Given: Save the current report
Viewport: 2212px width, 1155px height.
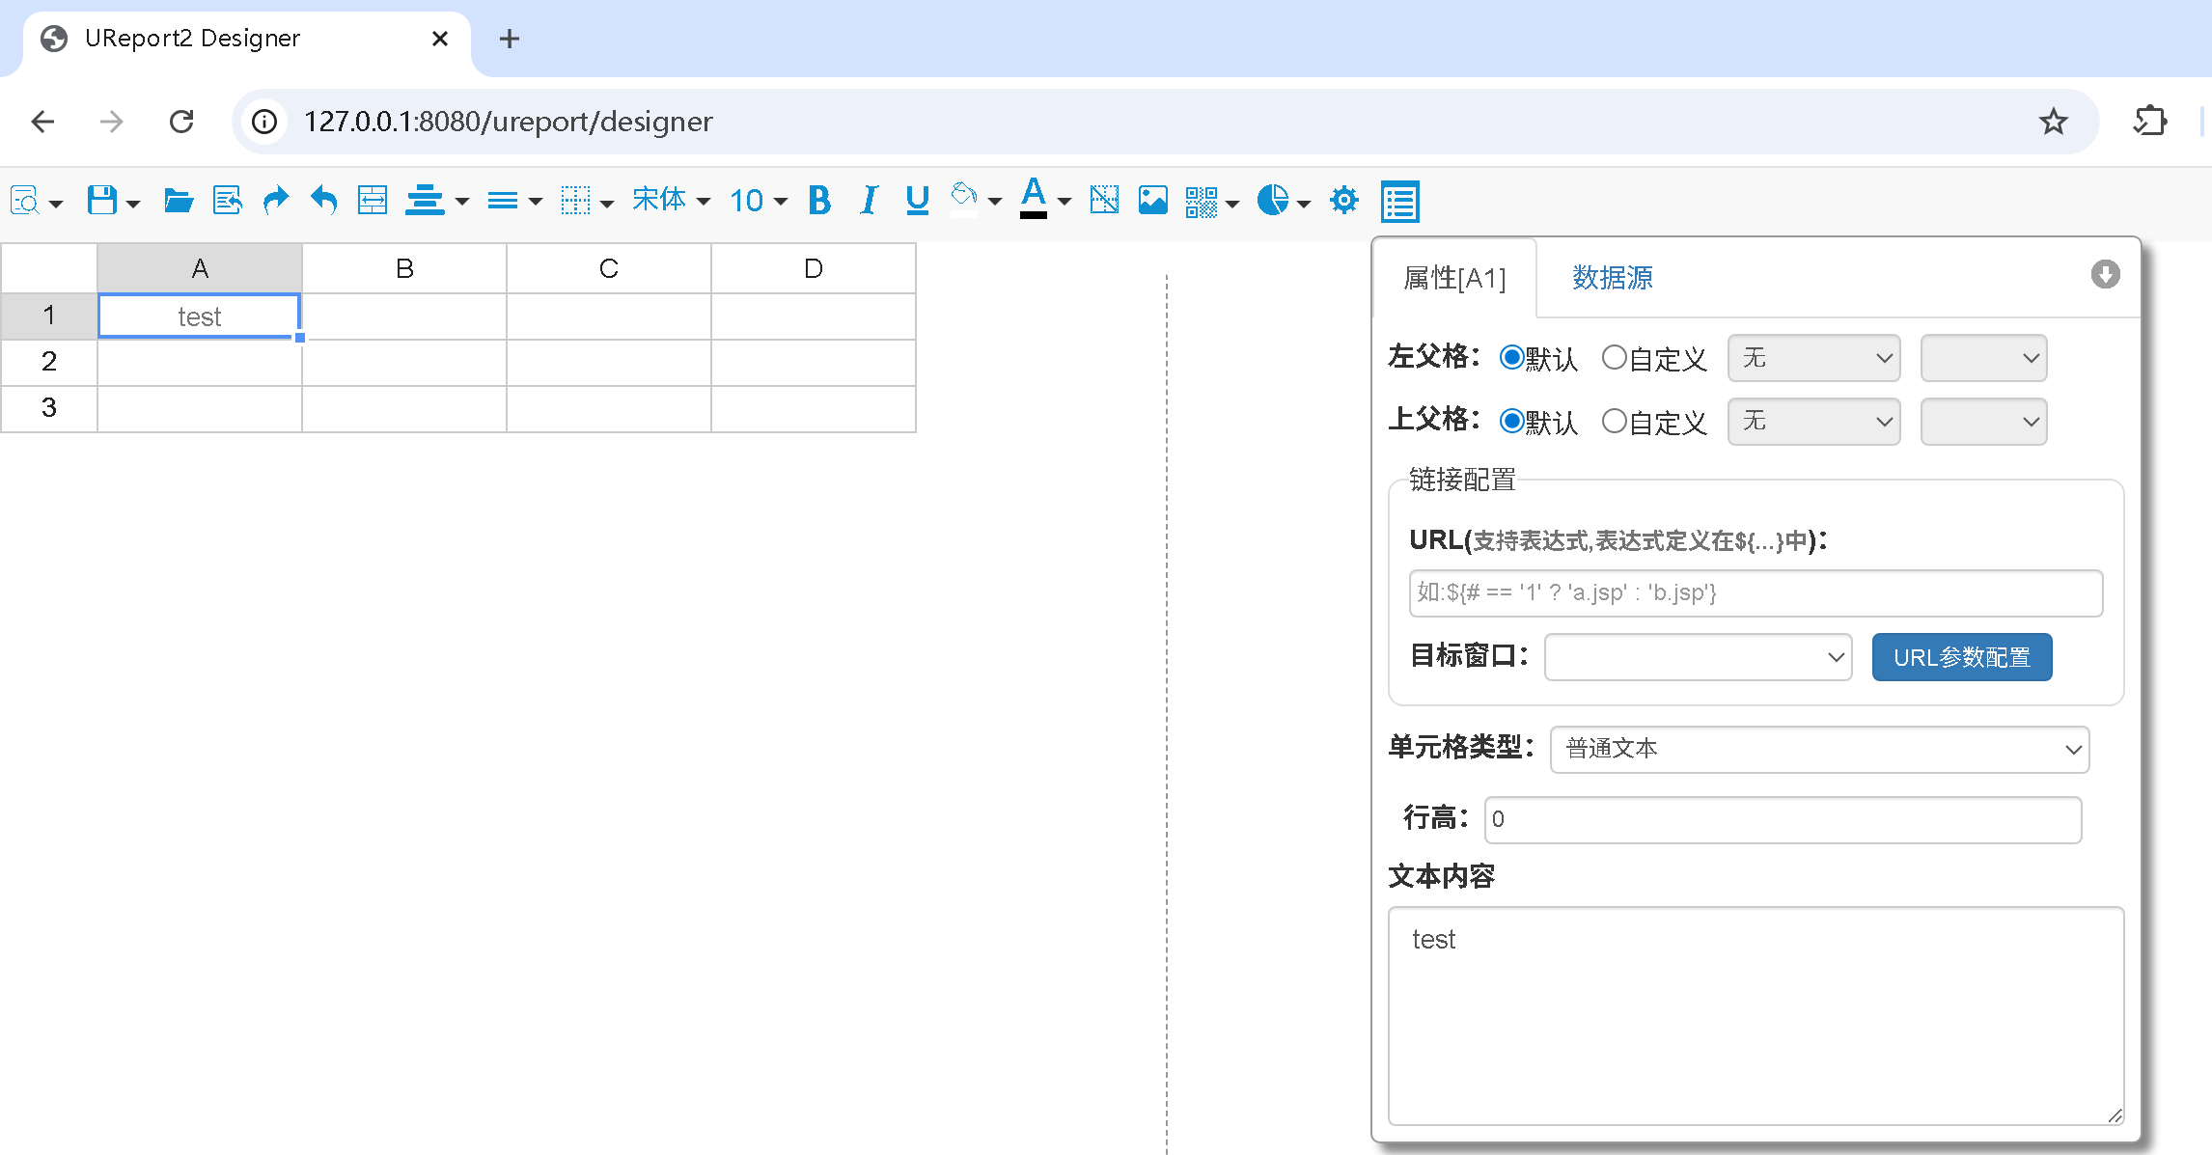Looking at the screenshot, I should pyautogui.click(x=101, y=200).
